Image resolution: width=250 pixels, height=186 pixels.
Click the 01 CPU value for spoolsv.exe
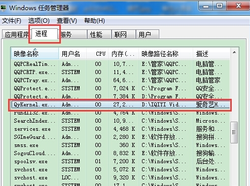[x=98, y=161]
